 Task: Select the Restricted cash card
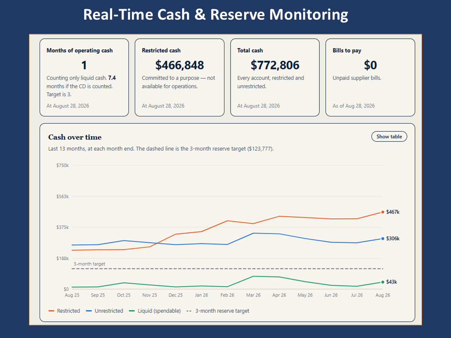pos(180,78)
